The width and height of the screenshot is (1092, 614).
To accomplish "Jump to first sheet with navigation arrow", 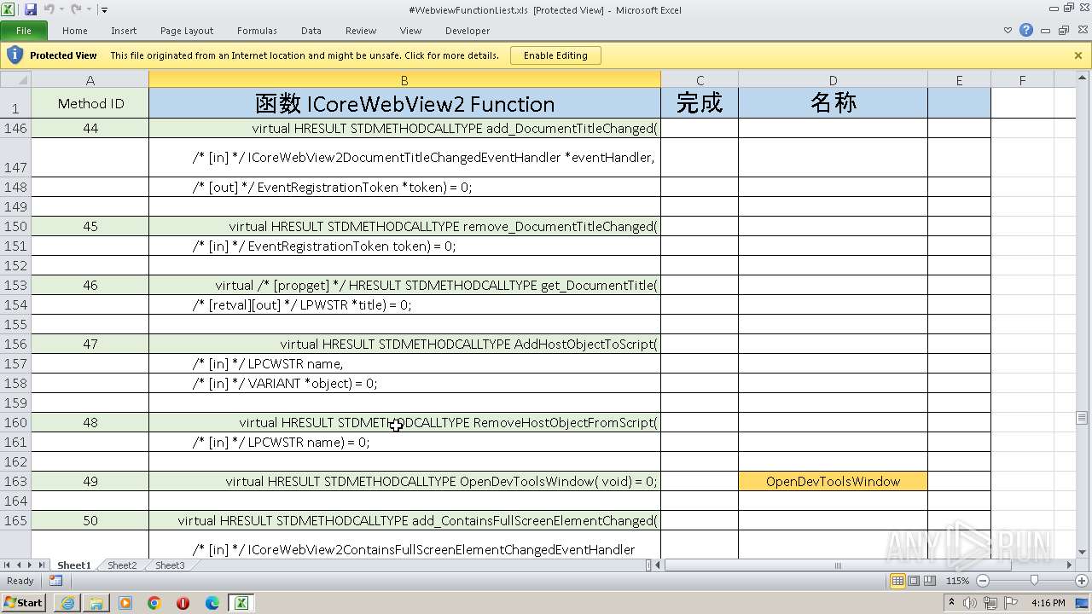I will [x=7, y=565].
